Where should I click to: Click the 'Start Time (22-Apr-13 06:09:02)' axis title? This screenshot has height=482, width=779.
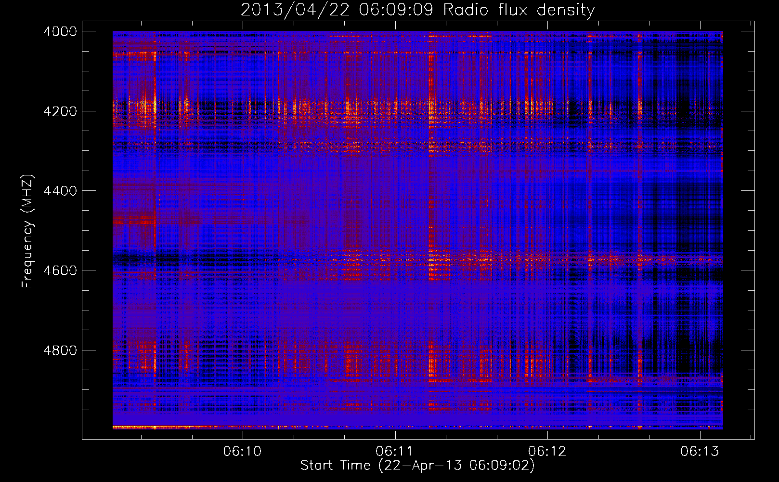click(x=417, y=466)
